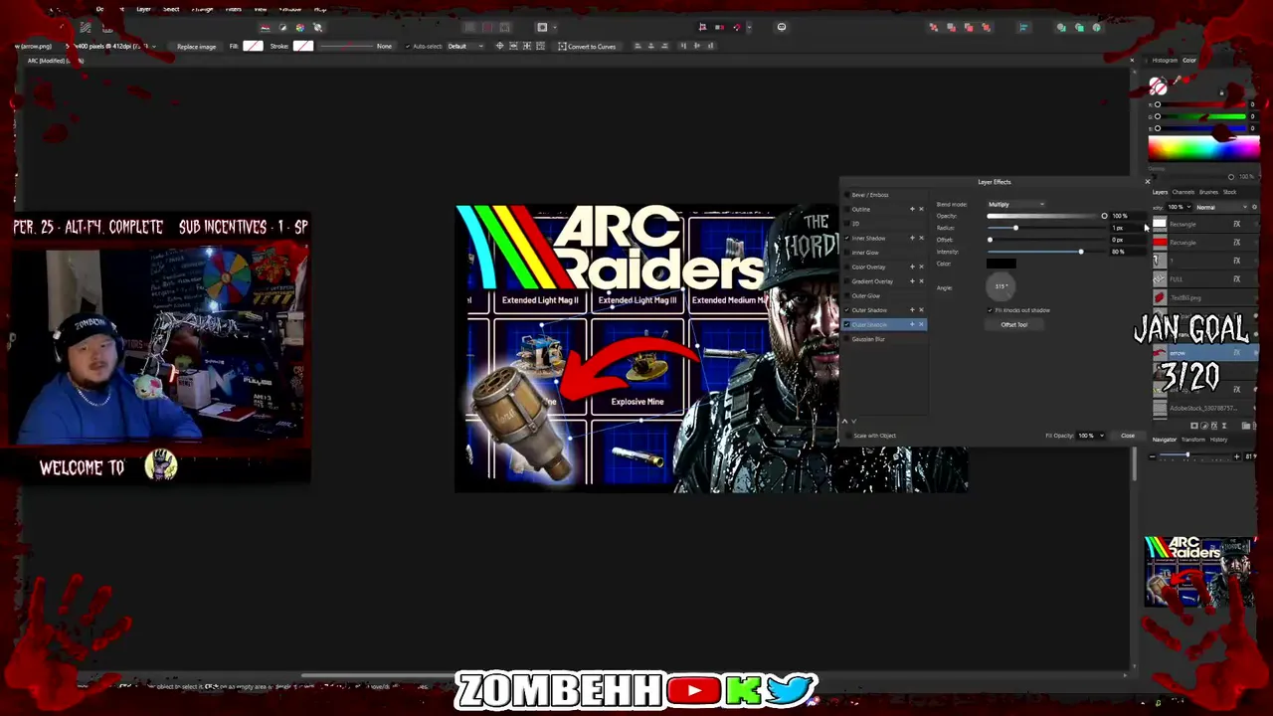1273x716 pixels.
Task: Open the Filters menu
Action: (x=233, y=9)
